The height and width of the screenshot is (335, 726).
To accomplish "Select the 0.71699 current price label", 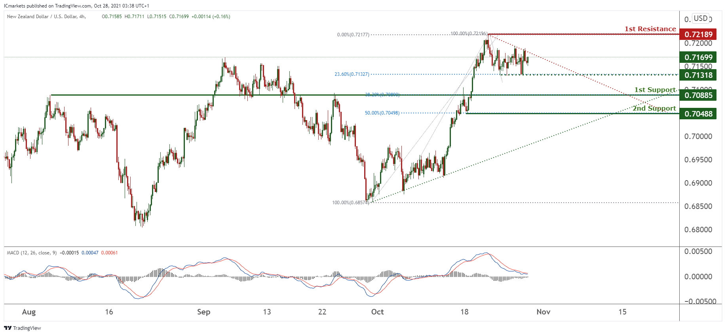I will 698,57.
